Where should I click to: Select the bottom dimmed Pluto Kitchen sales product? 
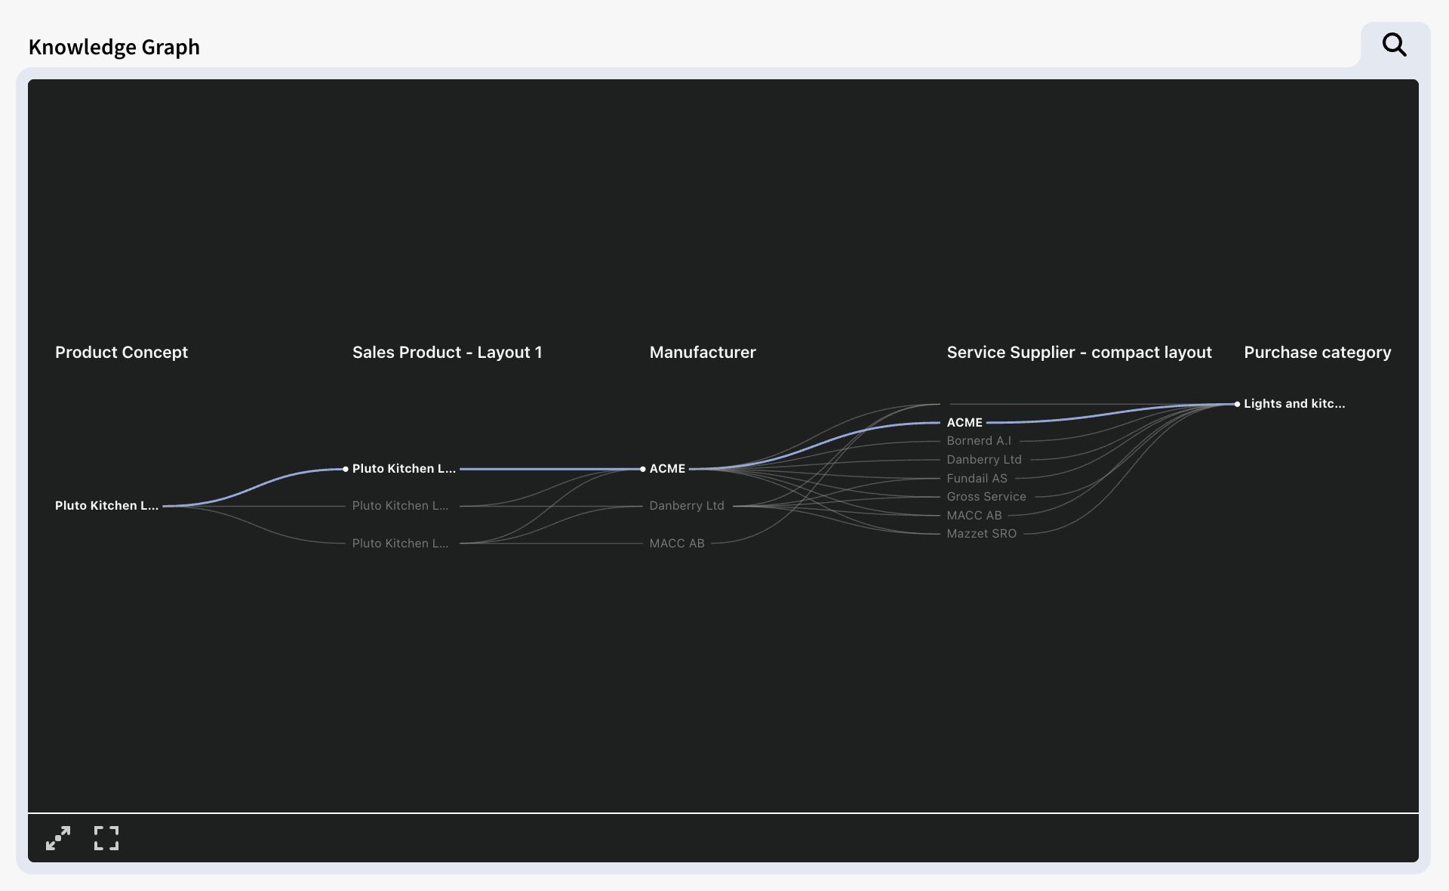pyautogui.click(x=400, y=544)
